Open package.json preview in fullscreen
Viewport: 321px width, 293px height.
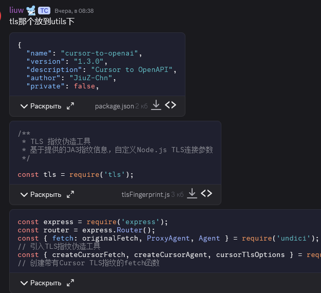coord(70,106)
